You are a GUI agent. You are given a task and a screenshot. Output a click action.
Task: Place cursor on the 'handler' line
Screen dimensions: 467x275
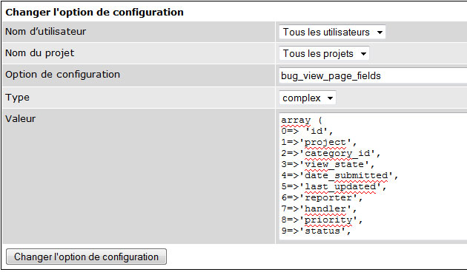click(319, 208)
